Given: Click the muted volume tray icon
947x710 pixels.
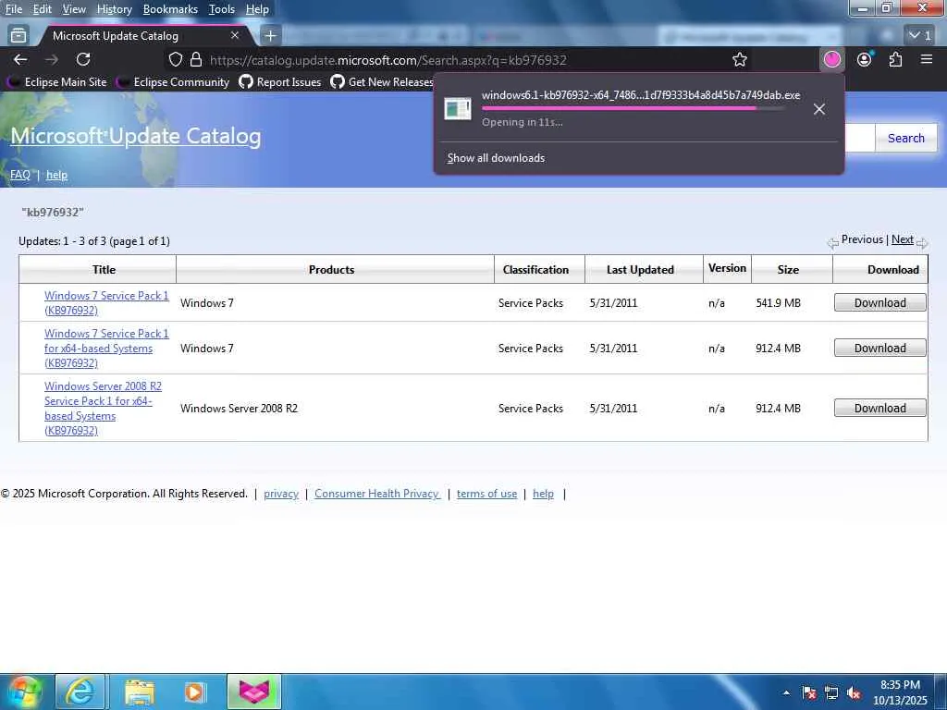Looking at the screenshot, I should (854, 693).
